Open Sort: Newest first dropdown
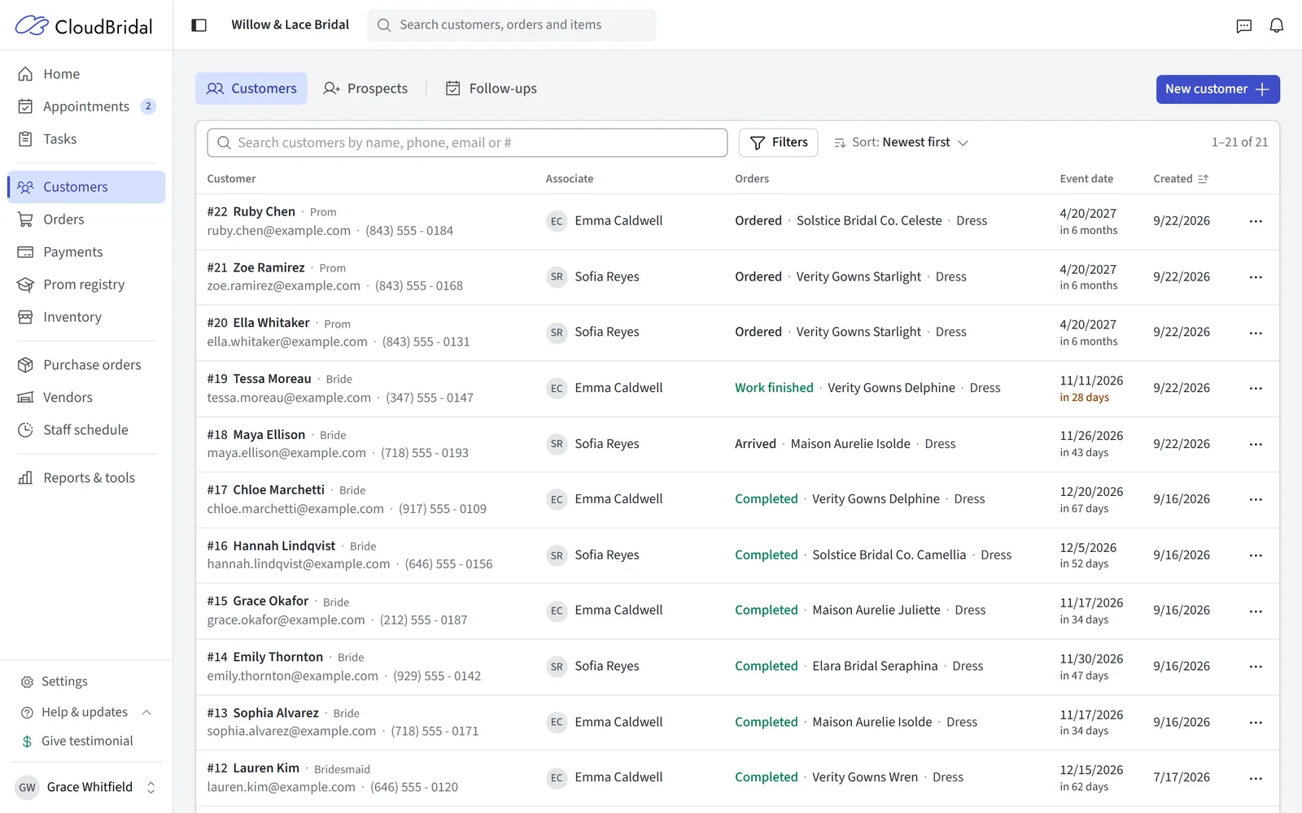The height and width of the screenshot is (813, 1302). point(901,142)
